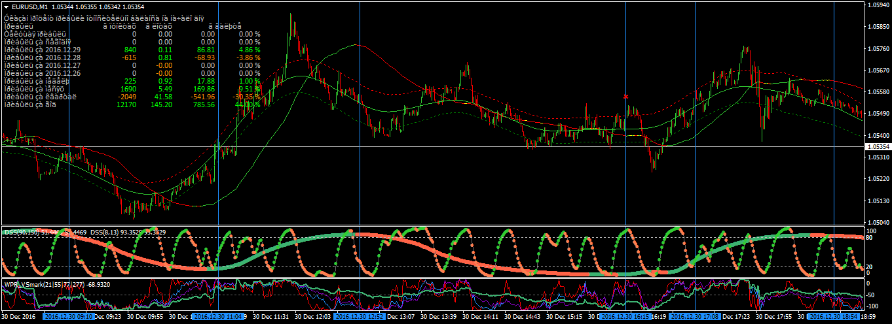Click the 1.05850 price scale label
Viewport: 892px width, 324px height.
pyautogui.click(x=878, y=27)
